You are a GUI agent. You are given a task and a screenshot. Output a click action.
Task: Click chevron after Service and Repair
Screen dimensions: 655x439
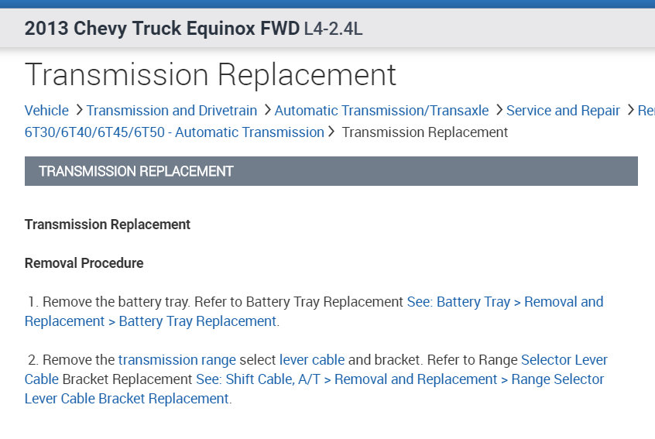(630, 111)
